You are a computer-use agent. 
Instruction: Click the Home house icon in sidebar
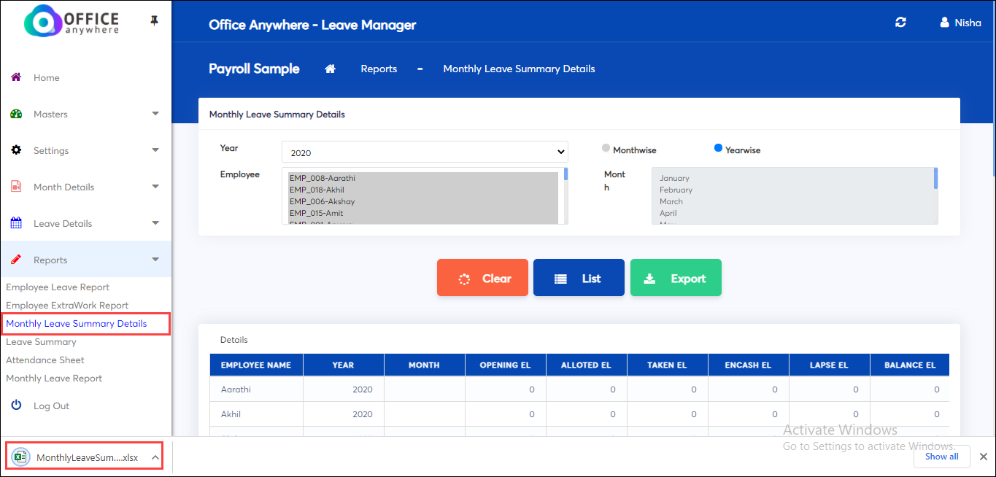16,77
